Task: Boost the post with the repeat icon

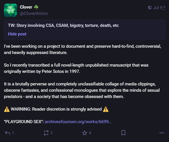Action: tap(46, 133)
